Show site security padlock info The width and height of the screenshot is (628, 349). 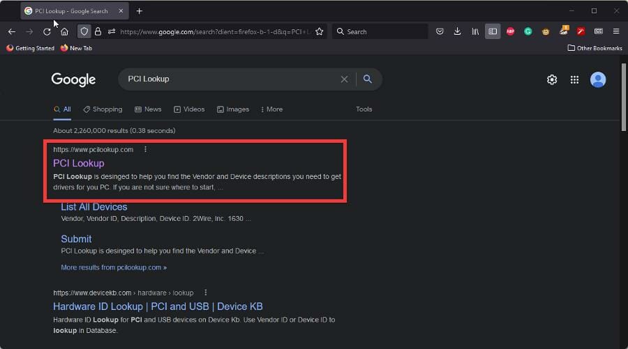pyautogui.click(x=98, y=31)
